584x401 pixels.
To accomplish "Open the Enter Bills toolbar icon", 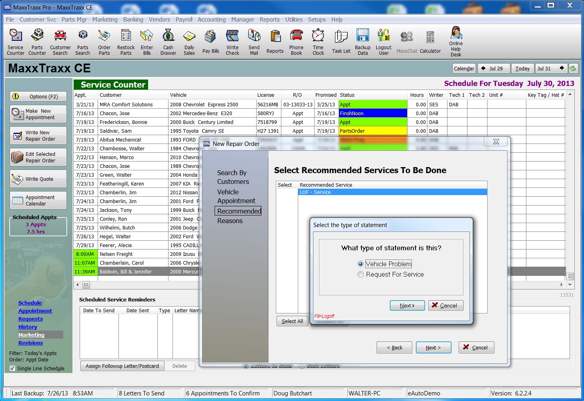I will coord(147,42).
